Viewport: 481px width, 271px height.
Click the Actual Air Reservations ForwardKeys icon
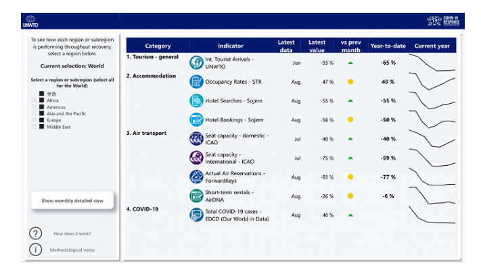pos(196,177)
